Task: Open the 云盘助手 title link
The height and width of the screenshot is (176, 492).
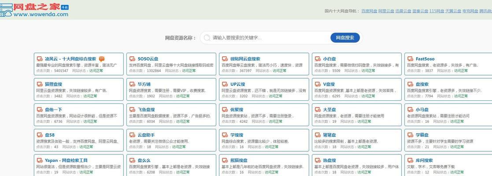Action: pyautogui.click(x=146, y=135)
